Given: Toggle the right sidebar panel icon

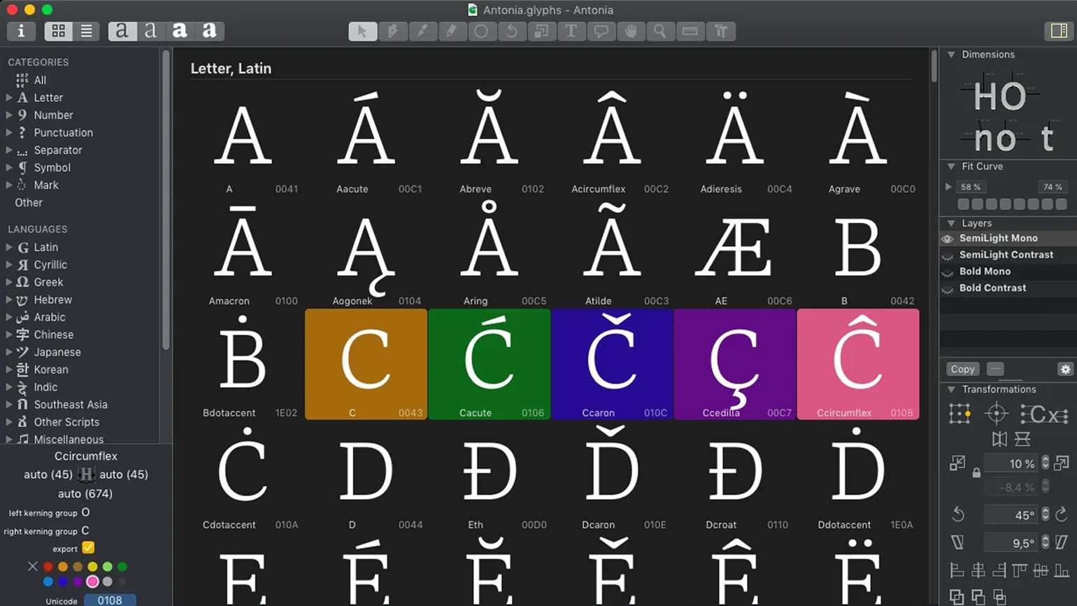Looking at the screenshot, I should (x=1059, y=31).
